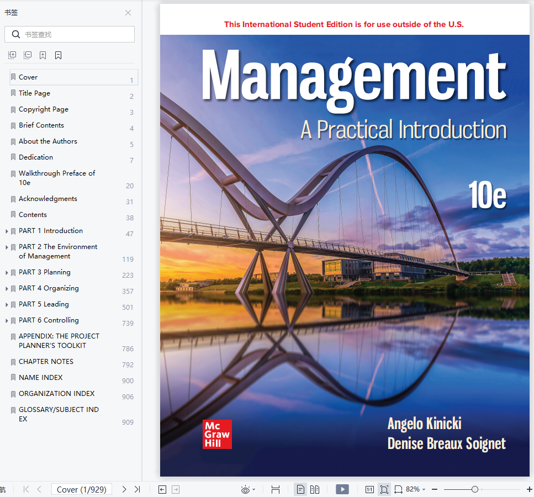534x497 pixels.
Task: Expand PART 2 The Environment of Management
Action: point(7,247)
